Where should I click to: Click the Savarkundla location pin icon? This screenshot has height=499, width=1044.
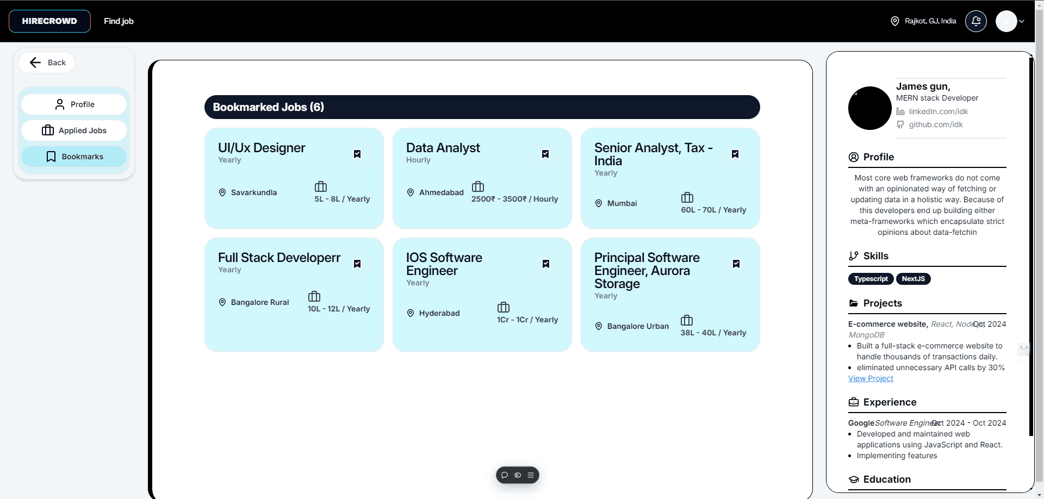pos(222,192)
